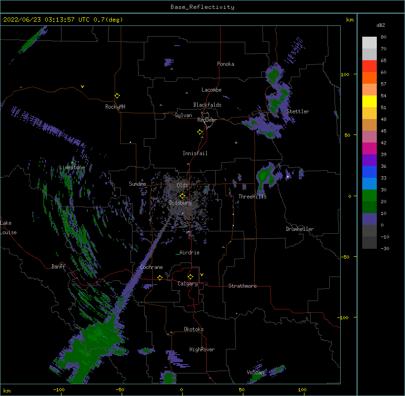The height and width of the screenshot is (396, 405).
Task: Select the violet 39-36 dBZ legend swatch
Action: tap(369, 160)
